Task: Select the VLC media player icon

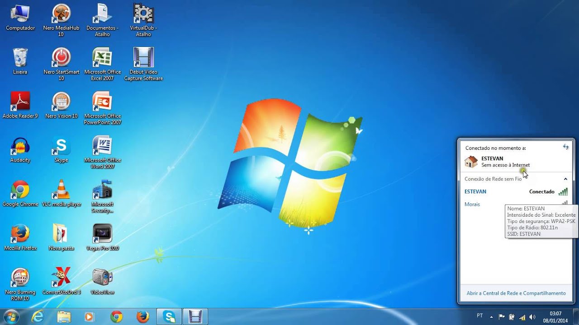Action: [61, 193]
